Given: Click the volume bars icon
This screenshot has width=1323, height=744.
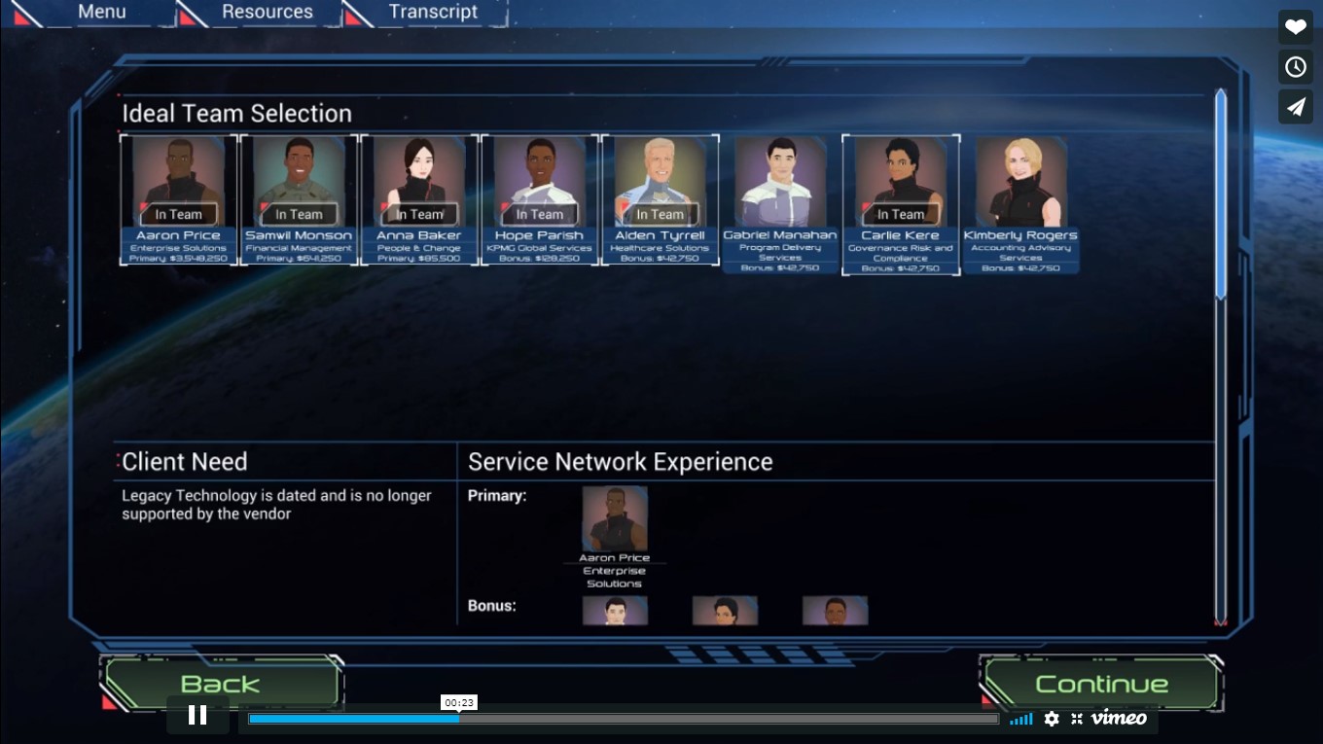Looking at the screenshot, I should point(1021,719).
